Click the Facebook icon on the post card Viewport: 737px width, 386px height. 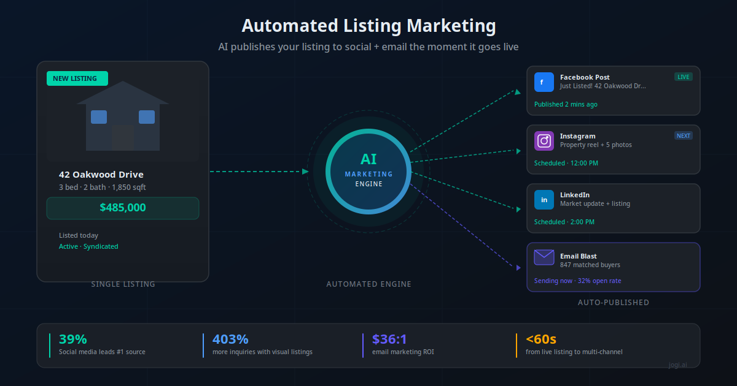click(544, 82)
